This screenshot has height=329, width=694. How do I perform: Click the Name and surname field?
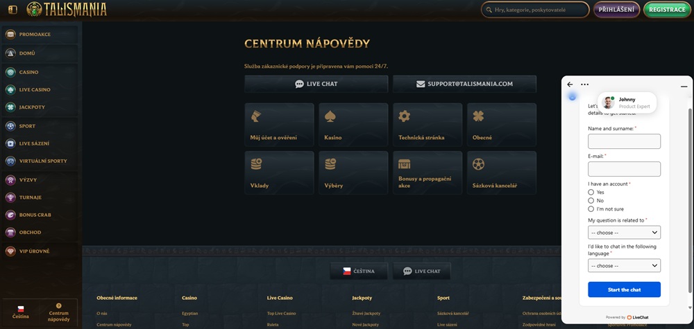click(624, 141)
